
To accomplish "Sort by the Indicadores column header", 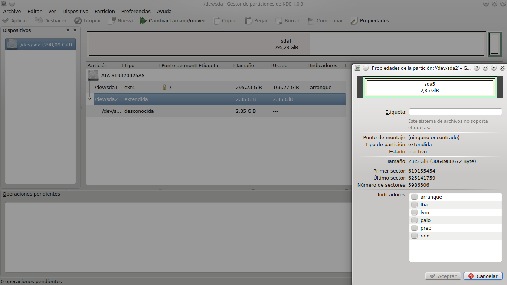I will (327, 65).
